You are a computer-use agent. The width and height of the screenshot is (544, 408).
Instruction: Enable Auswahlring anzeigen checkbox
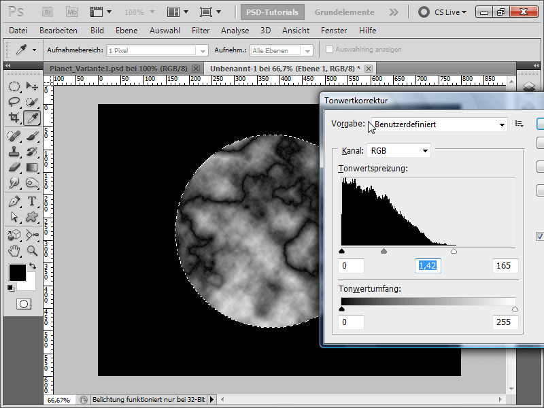click(329, 50)
